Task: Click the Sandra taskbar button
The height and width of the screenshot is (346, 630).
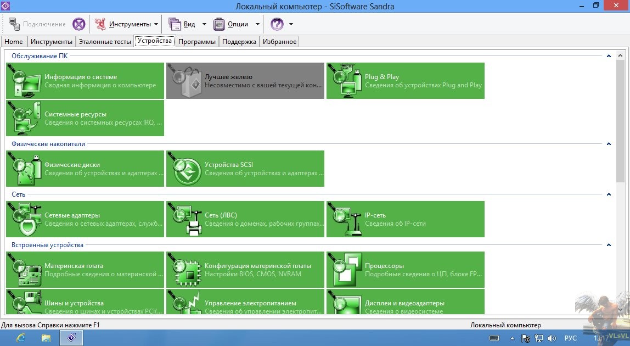Action: [x=71, y=338]
